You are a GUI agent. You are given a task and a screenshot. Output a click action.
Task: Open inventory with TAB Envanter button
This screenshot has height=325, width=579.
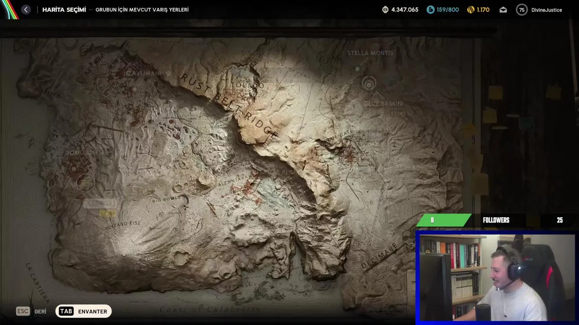[83, 311]
